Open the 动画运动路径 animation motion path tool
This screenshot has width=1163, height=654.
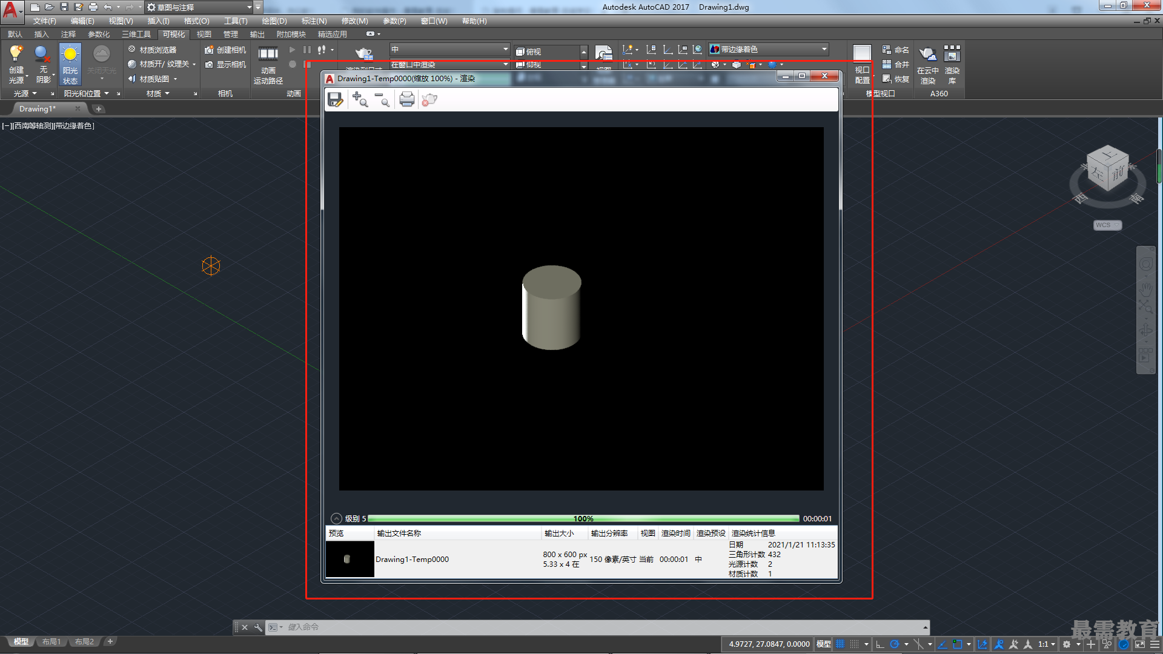coord(268,65)
